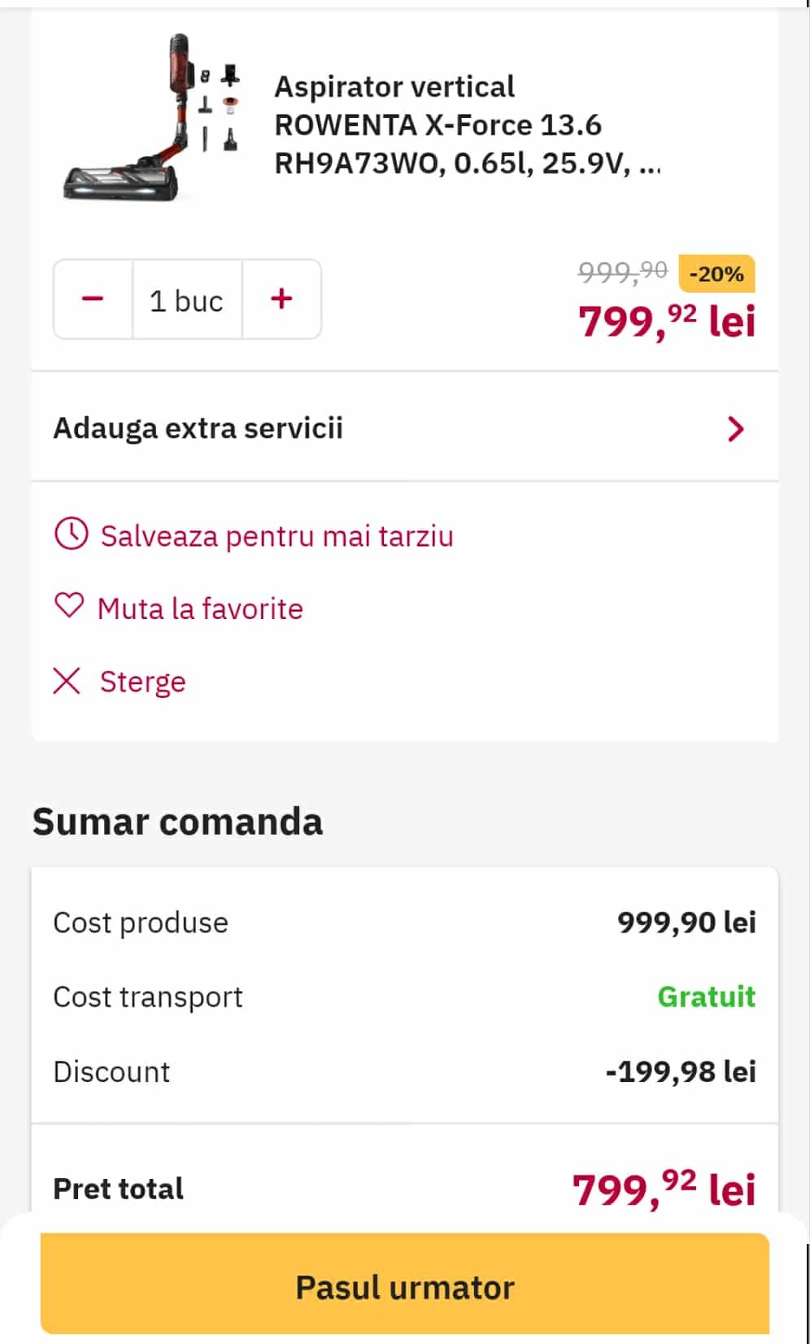The image size is (810, 1344).
Task: Increase quantity with the plus button
Action: [281, 299]
